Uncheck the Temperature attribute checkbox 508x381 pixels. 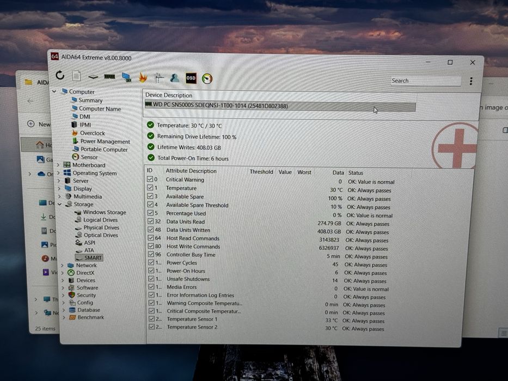(x=150, y=188)
